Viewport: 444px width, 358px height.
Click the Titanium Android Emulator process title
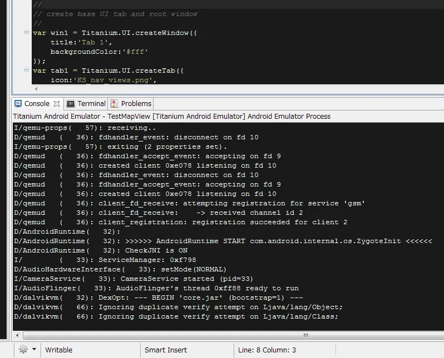click(171, 117)
